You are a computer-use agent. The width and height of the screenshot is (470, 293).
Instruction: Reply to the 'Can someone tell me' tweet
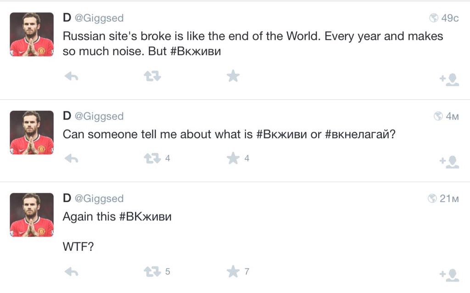[71, 158]
